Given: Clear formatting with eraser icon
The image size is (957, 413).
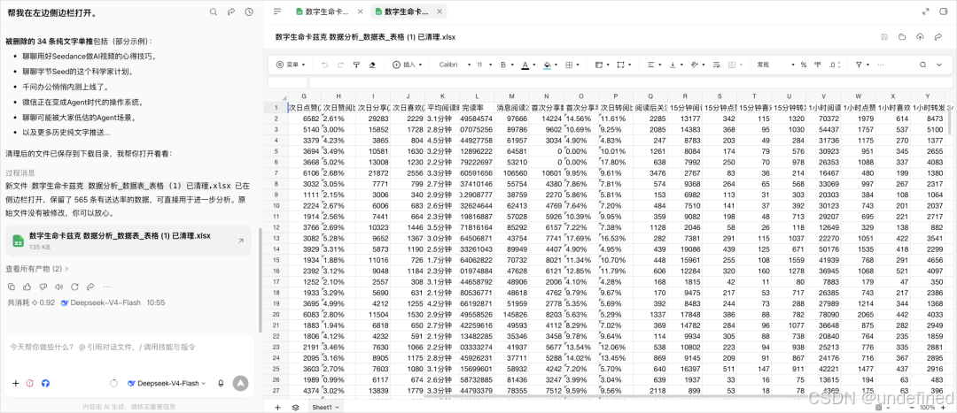Looking at the screenshot, I should coord(372,65).
